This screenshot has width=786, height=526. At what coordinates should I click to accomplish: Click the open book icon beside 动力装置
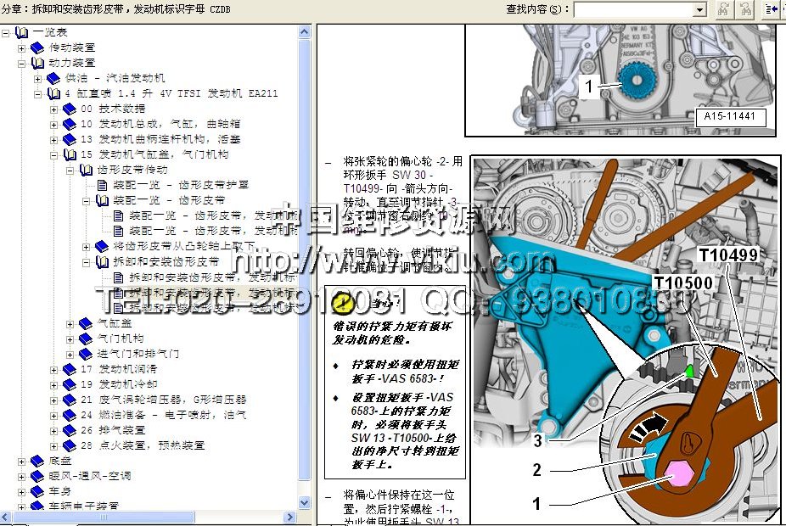pyautogui.click(x=37, y=63)
